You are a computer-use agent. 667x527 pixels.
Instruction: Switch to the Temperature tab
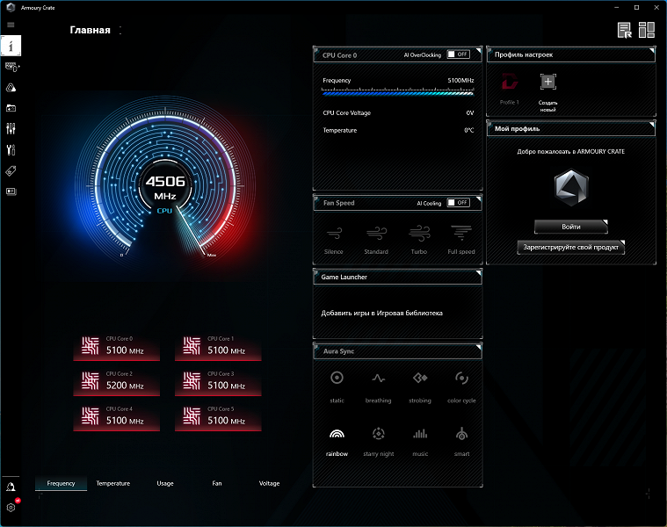tap(113, 483)
